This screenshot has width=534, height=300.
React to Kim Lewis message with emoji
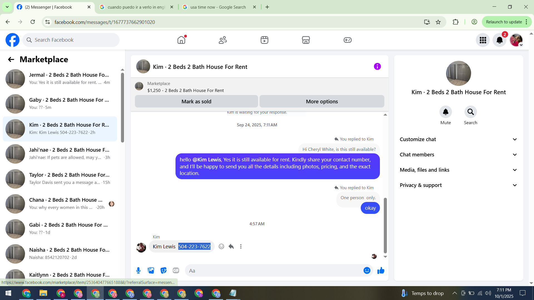click(221, 246)
